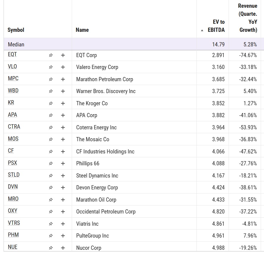Add Phillips 66 with the plus icon

(63, 163)
